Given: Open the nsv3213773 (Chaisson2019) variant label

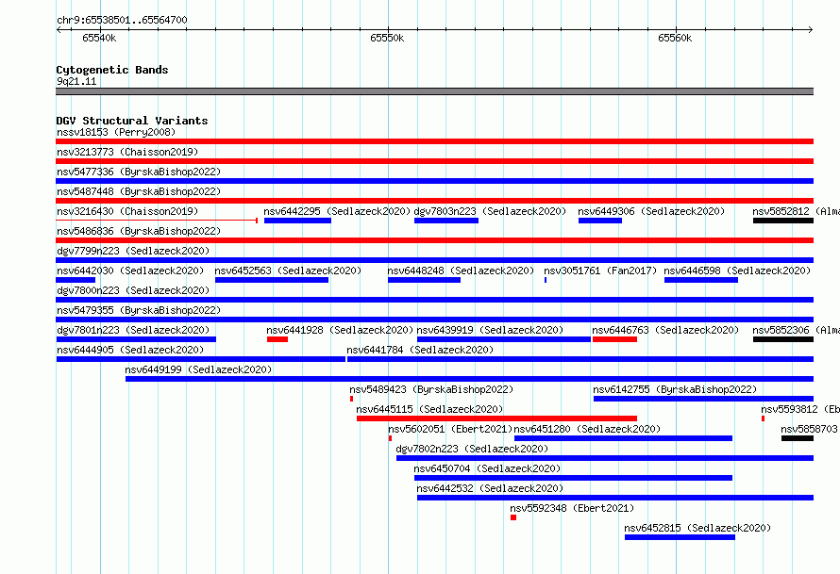Looking at the screenshot, I should click(127, 152).
